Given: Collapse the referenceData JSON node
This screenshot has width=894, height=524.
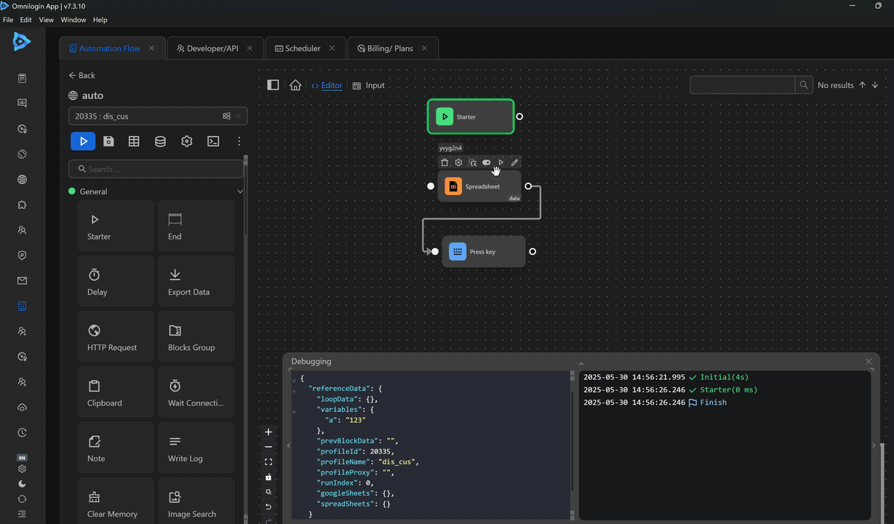Looking at the screenshot, I should [294, 389].
